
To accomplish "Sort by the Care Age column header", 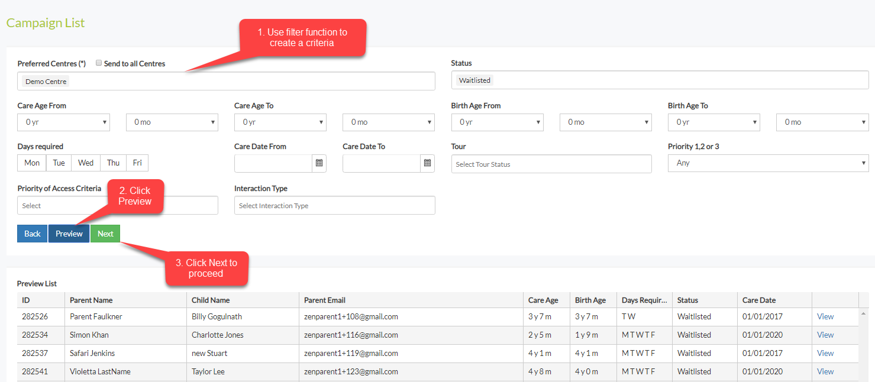I will [547, 300].
